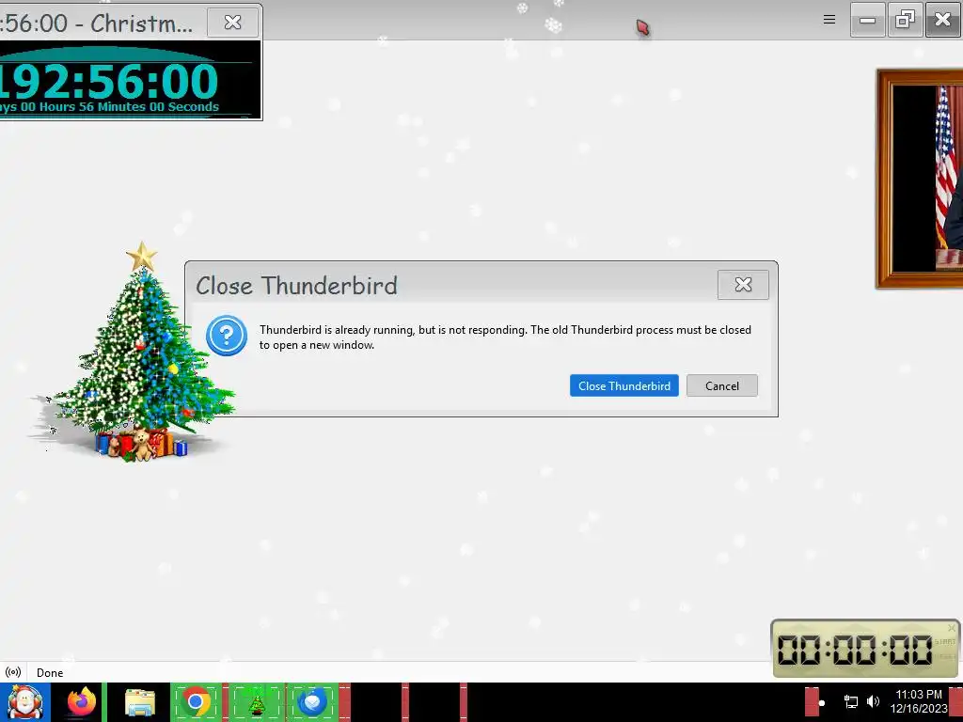Restore down the Thunderbird window
Viewport: 963px width, 722px height.
click(906, 21)
